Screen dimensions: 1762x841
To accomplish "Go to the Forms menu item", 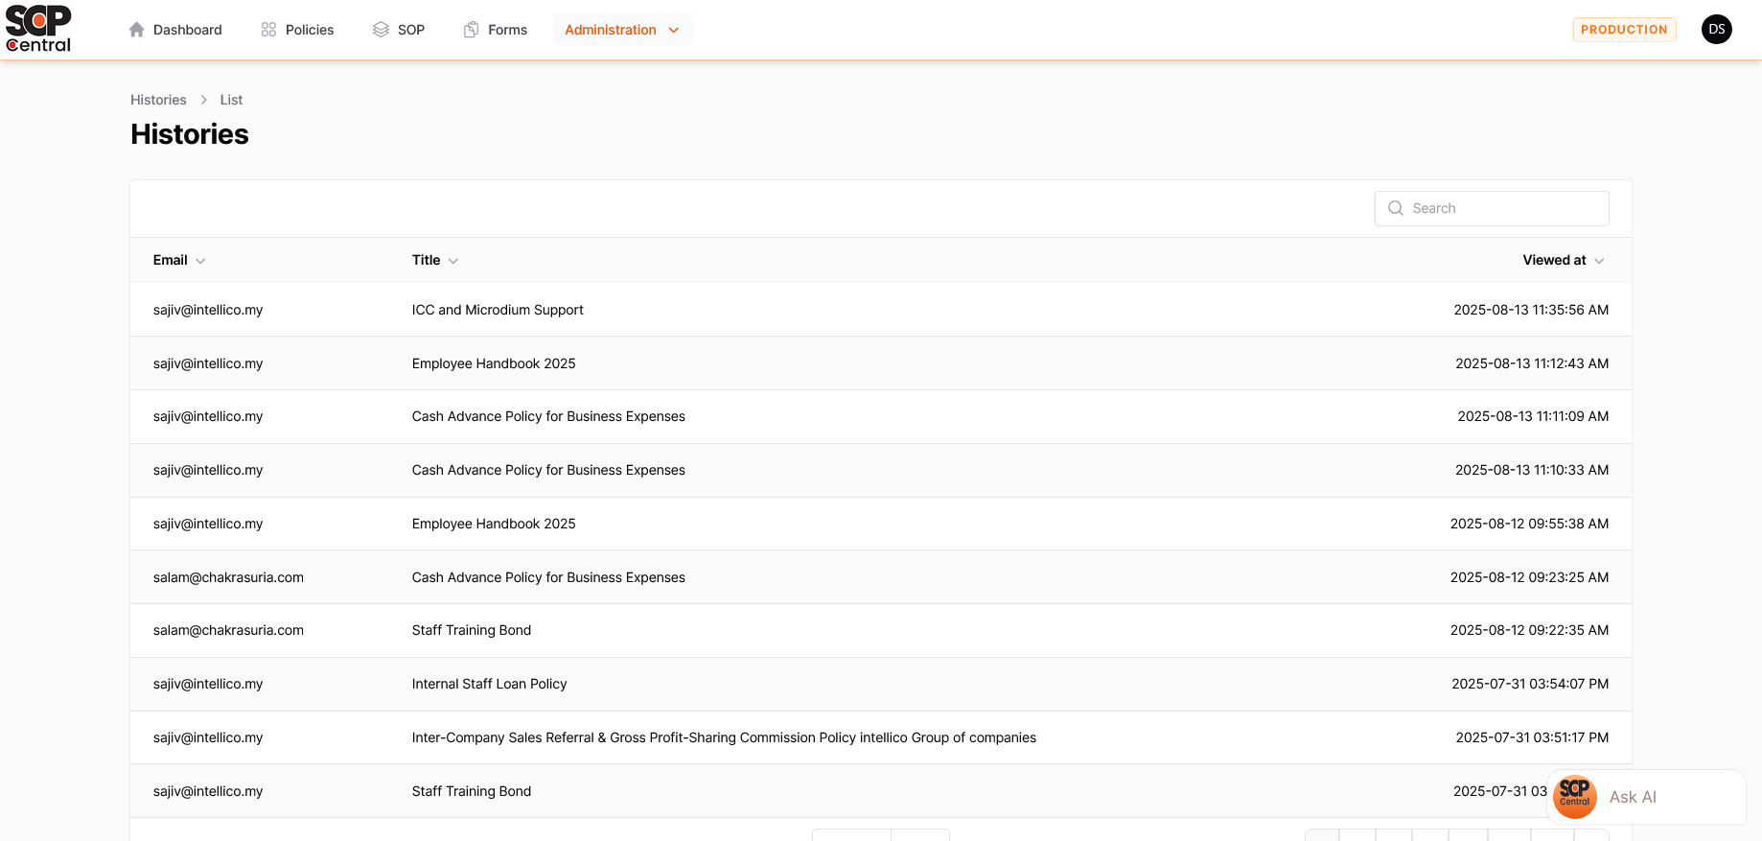I will (507, 30).
